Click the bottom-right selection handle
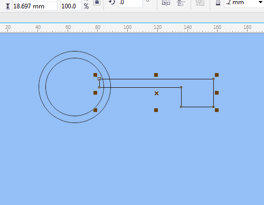Viewport: 264px width, 205px height. [216, 110]
